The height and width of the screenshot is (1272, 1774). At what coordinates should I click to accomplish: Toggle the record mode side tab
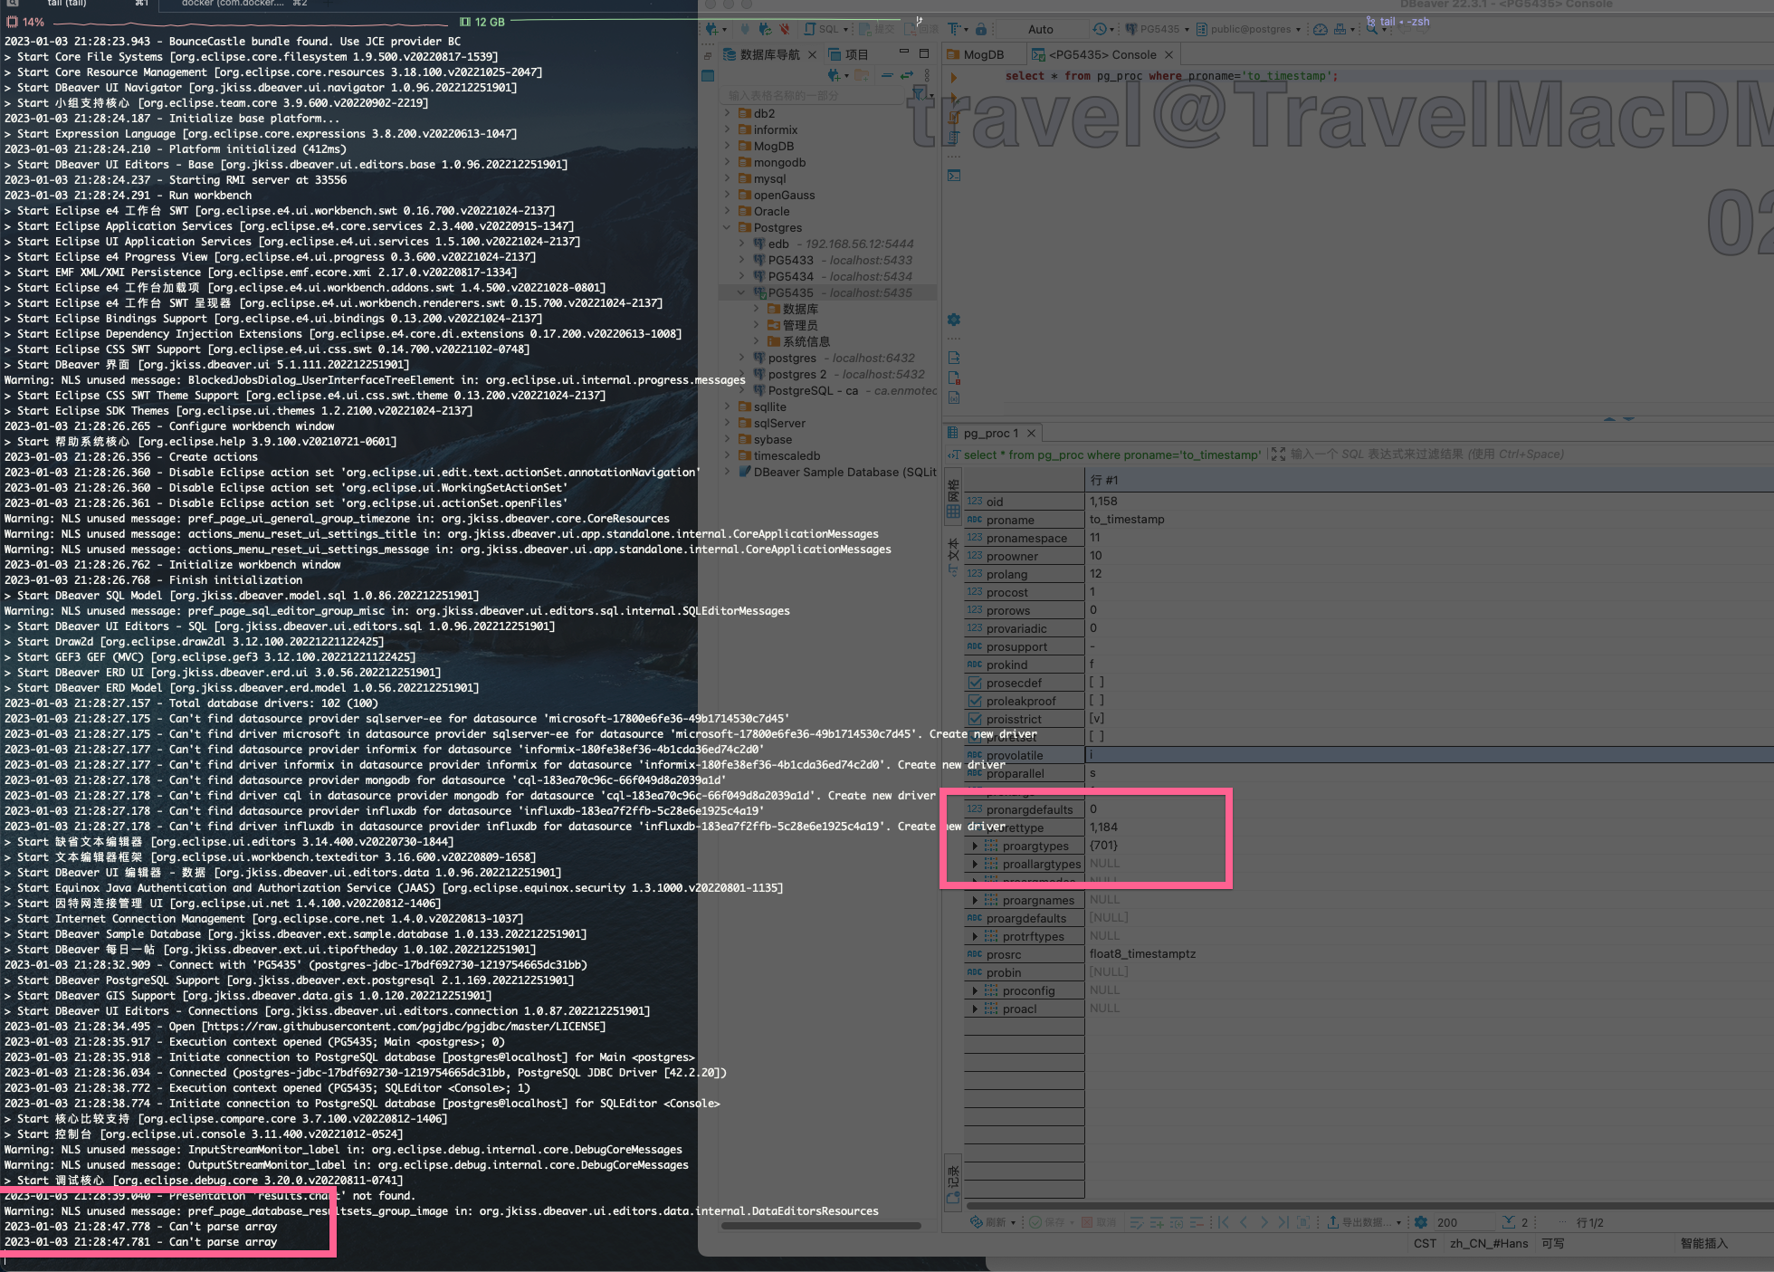(x=953, y=1184)
